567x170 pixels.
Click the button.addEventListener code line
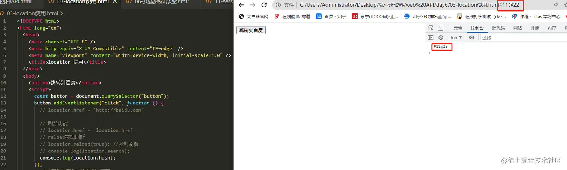pos(99,103)
